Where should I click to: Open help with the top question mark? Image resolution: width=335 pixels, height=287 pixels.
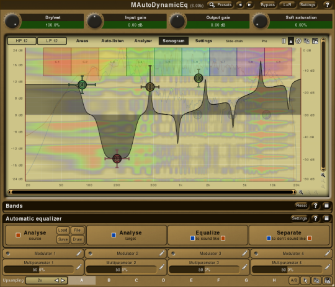coord(328,5)
